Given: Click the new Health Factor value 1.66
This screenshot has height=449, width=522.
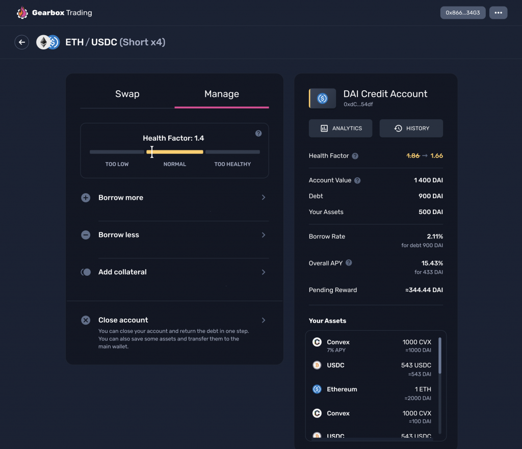Looking at the screenshot, I should [436, 156].
